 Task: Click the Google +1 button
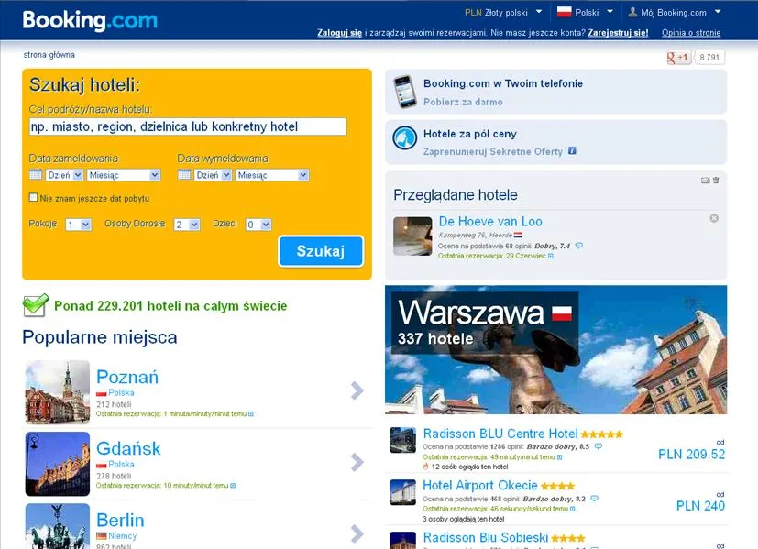tap(679, 57)
